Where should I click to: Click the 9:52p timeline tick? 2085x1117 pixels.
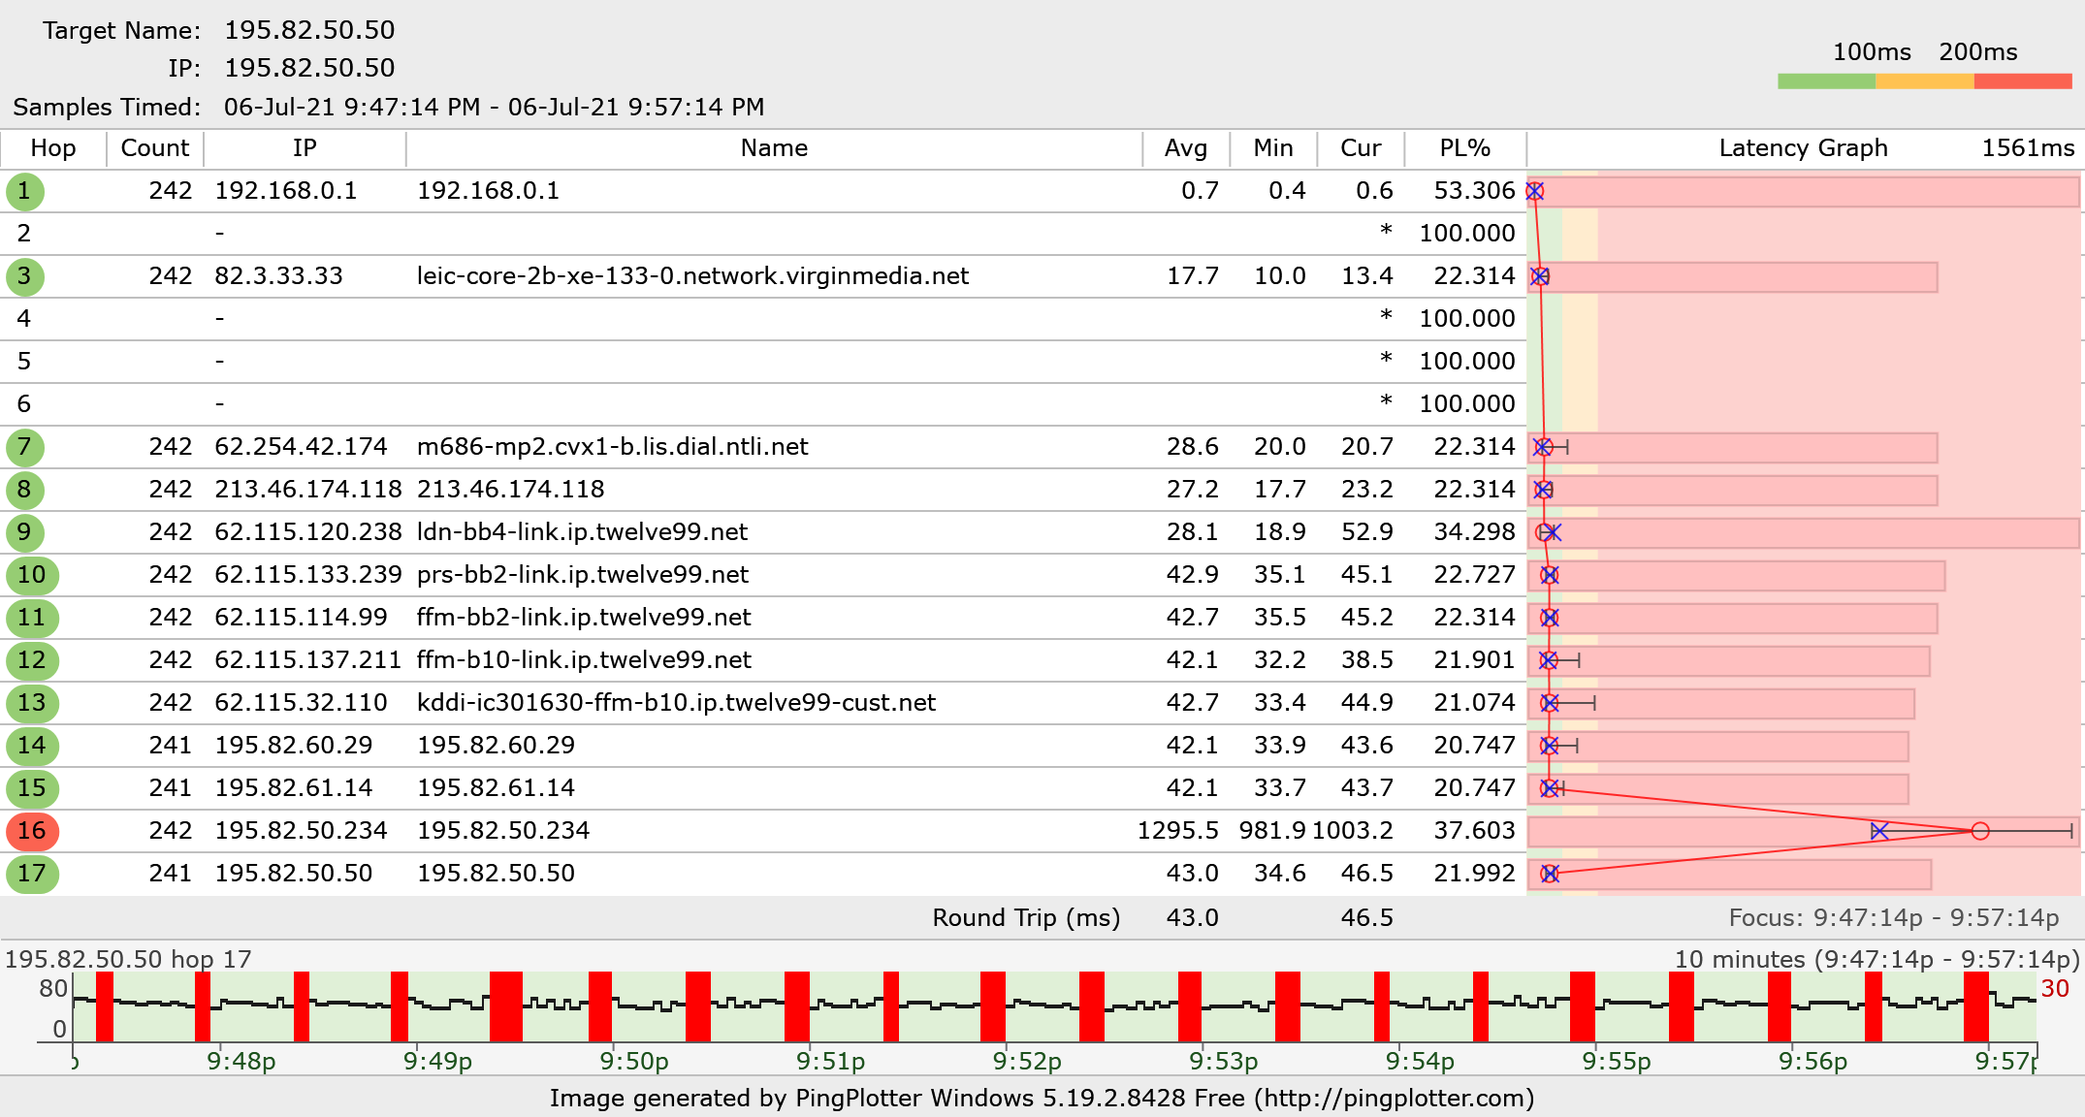pos(1027,1061)
